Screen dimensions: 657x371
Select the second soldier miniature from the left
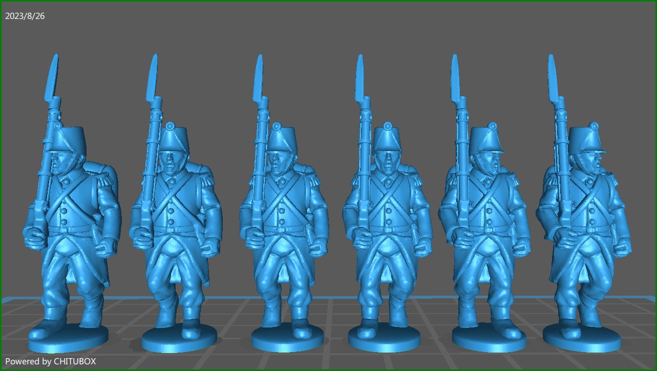click(174, 215)
